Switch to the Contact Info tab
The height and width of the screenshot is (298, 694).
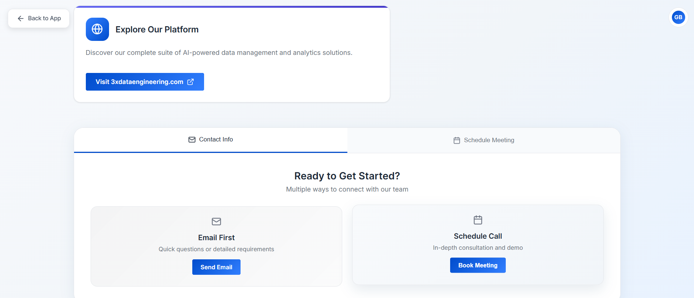(x=211, y=140)
